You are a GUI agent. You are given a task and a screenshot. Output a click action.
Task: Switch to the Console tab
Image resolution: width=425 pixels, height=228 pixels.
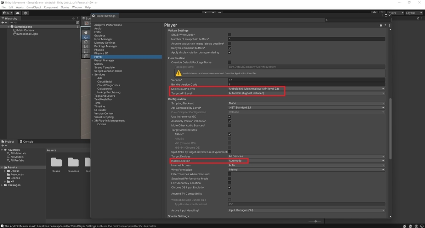click(x=26, y=142)
